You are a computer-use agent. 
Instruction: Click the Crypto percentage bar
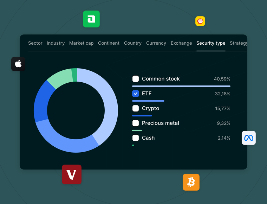coord(142,116)
